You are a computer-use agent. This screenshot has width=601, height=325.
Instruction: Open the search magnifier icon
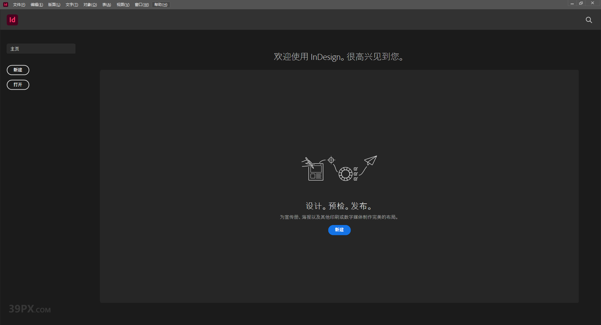[589, 20]
